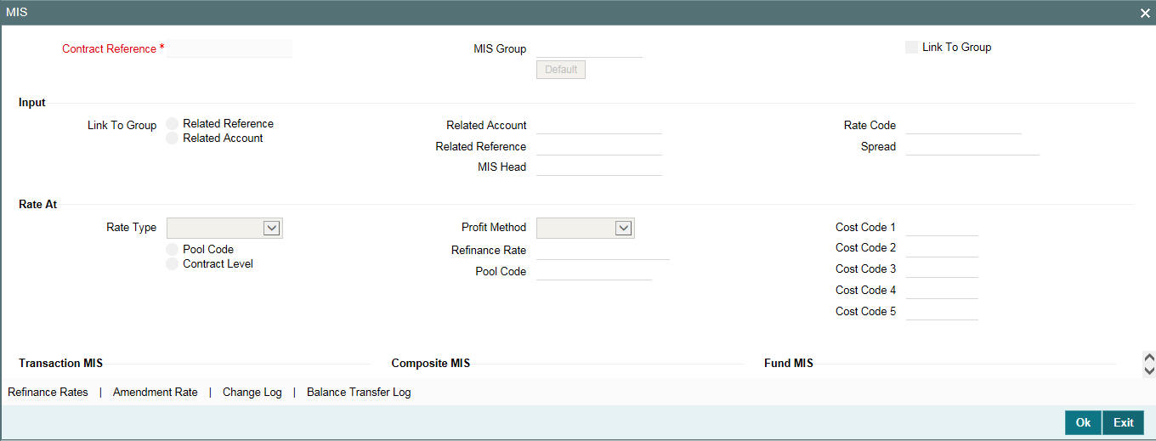The width and height of the screenshot is (1156, 441).
Task: Open the Amendment Rate link
Action: pos(156,393)
